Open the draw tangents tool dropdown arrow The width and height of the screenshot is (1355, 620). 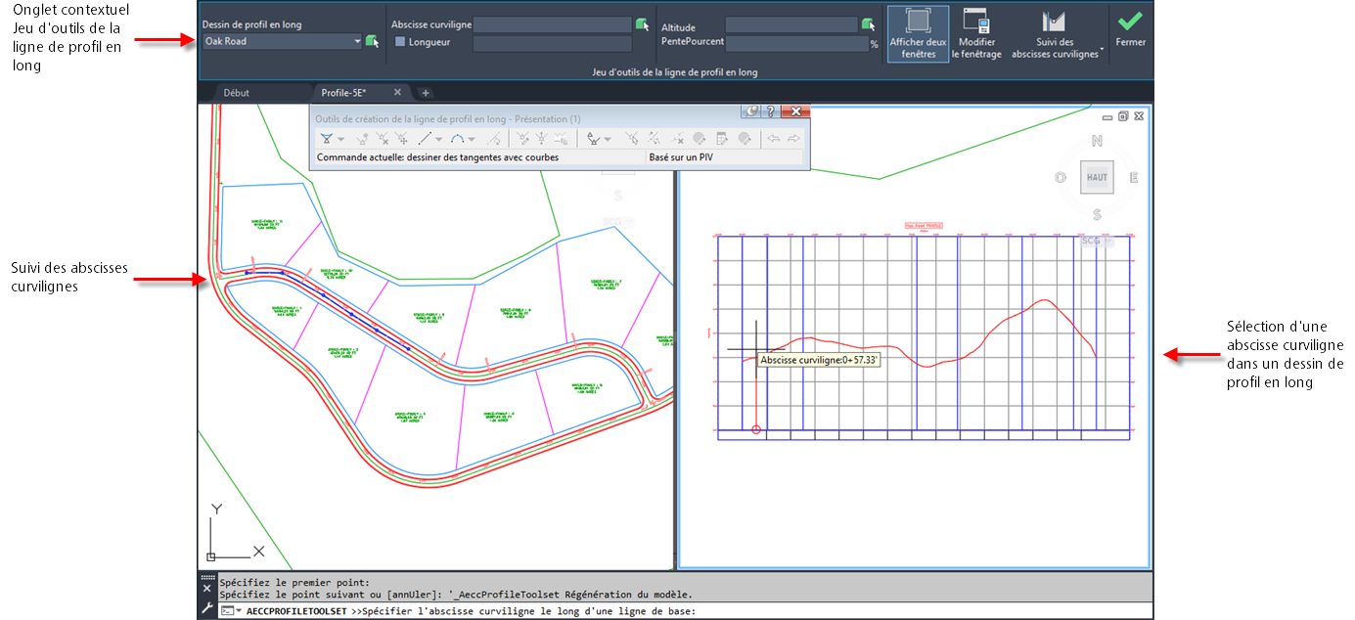pyautogui.click(x=341, y=140)
